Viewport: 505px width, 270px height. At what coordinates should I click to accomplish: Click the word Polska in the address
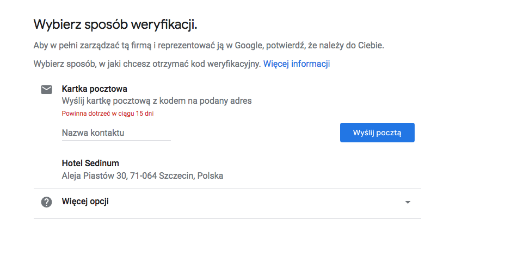[x=210, y=176]
